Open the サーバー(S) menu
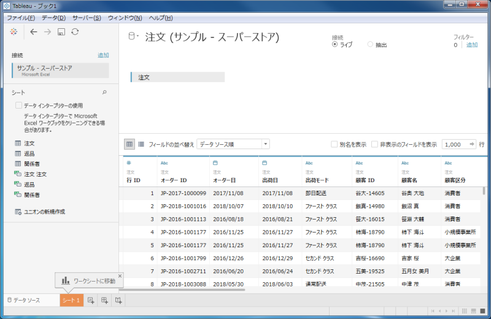491x319 pixels. point(87,18)
